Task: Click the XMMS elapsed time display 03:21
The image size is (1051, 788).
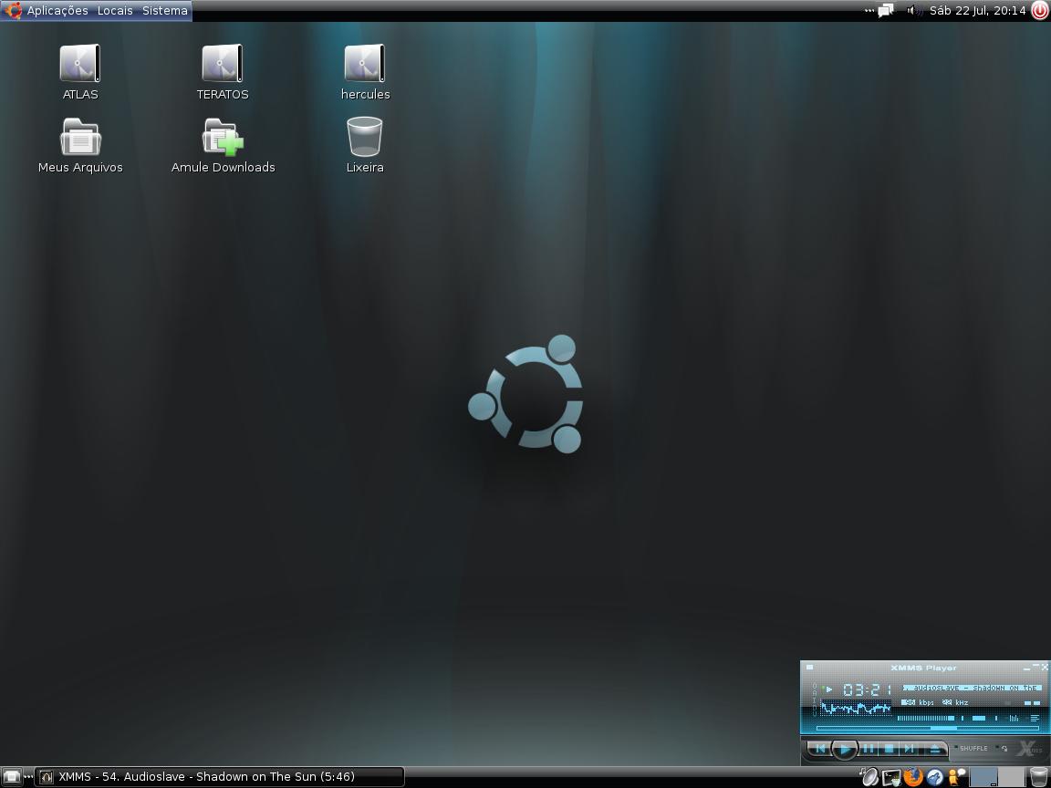Action: (x=868, y=689)
